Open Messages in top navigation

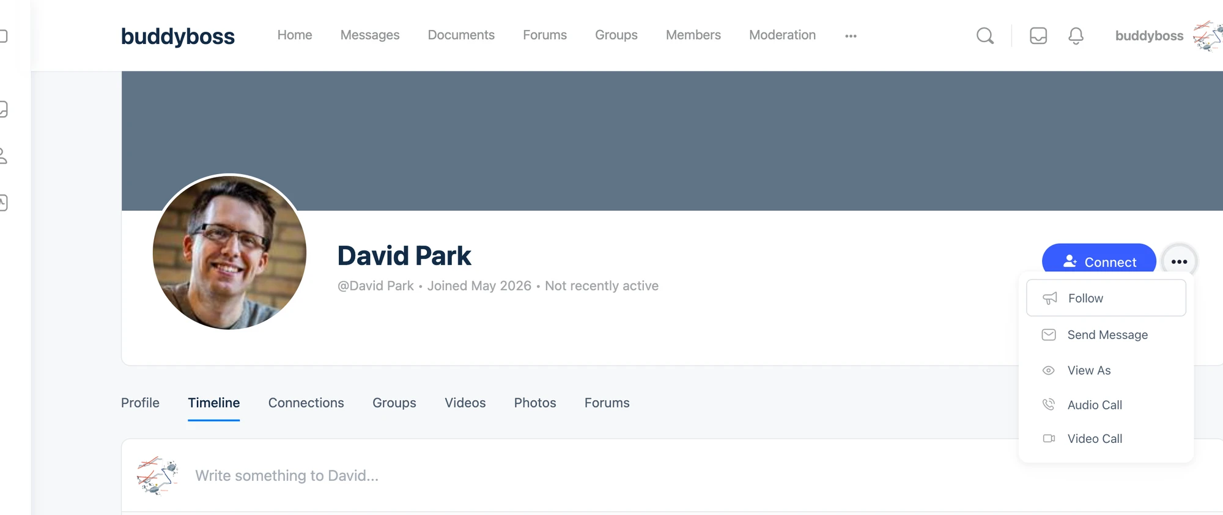click(x=370, y=35)
